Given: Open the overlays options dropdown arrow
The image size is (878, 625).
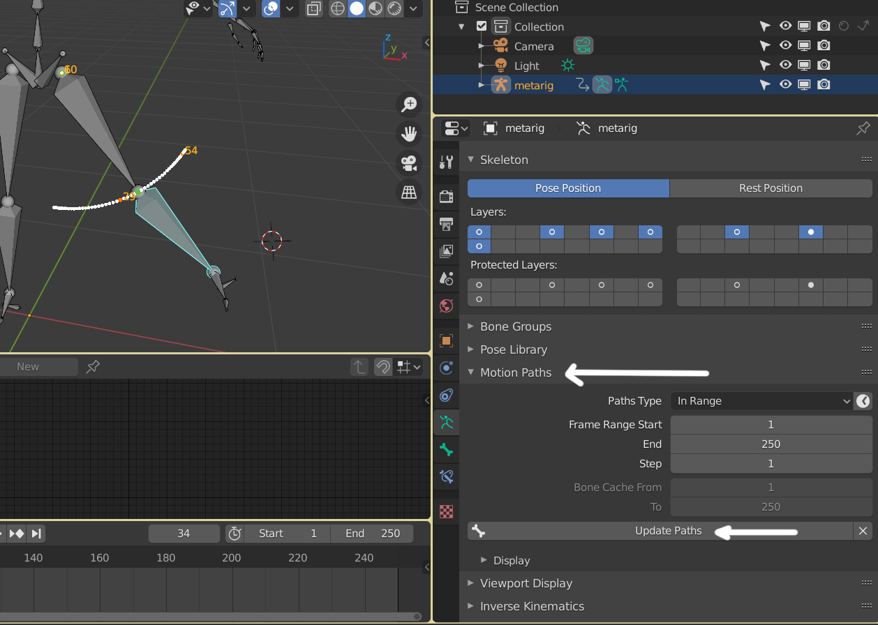Looking at the screenshot, I should pos(290,8).
